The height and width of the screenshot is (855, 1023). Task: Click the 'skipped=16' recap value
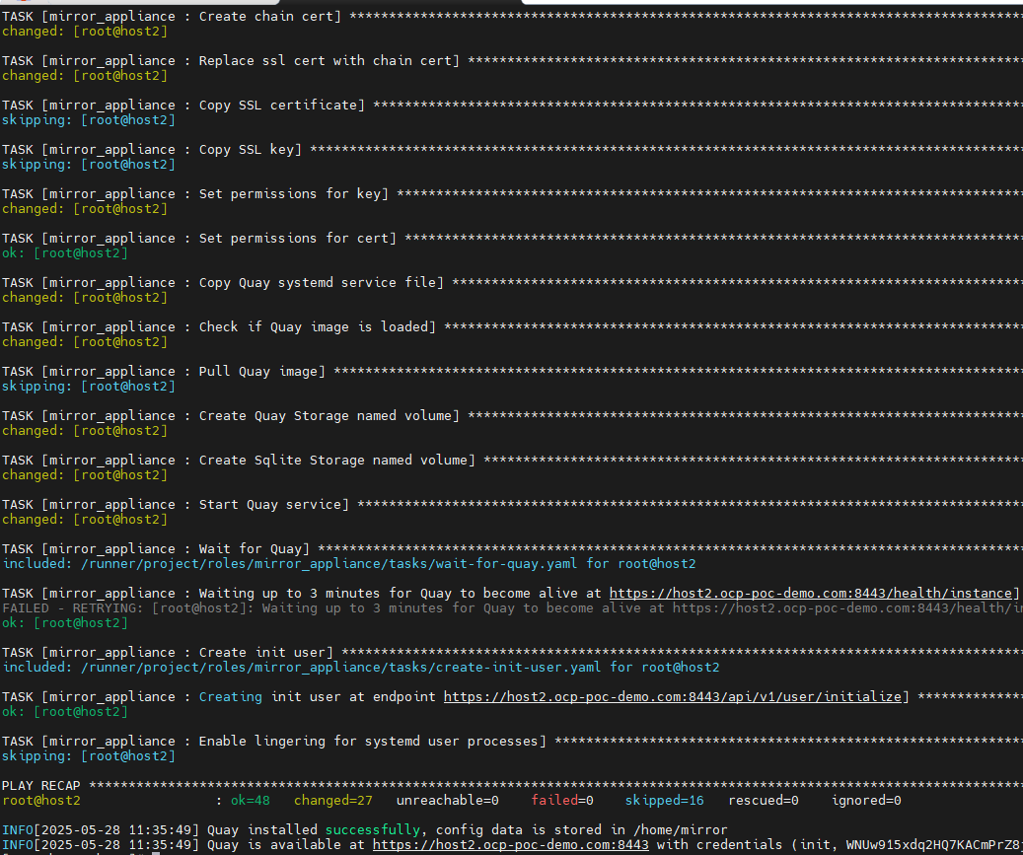664,800
